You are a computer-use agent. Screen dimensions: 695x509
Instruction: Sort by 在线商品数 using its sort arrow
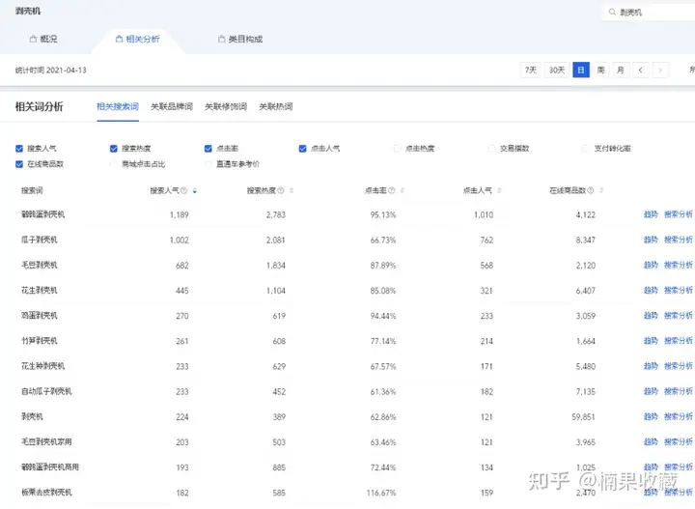[x=601, y=190]
